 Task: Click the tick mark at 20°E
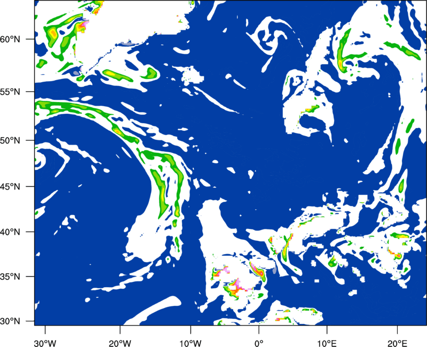click(397, 329)
